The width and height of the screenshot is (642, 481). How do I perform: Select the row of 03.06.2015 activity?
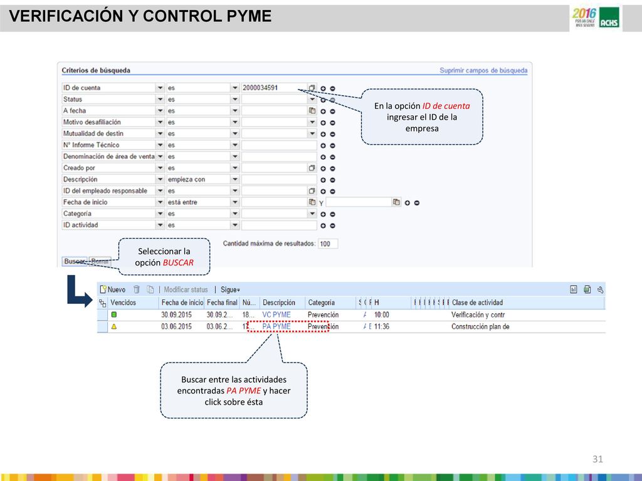click(x=102, y=327)
